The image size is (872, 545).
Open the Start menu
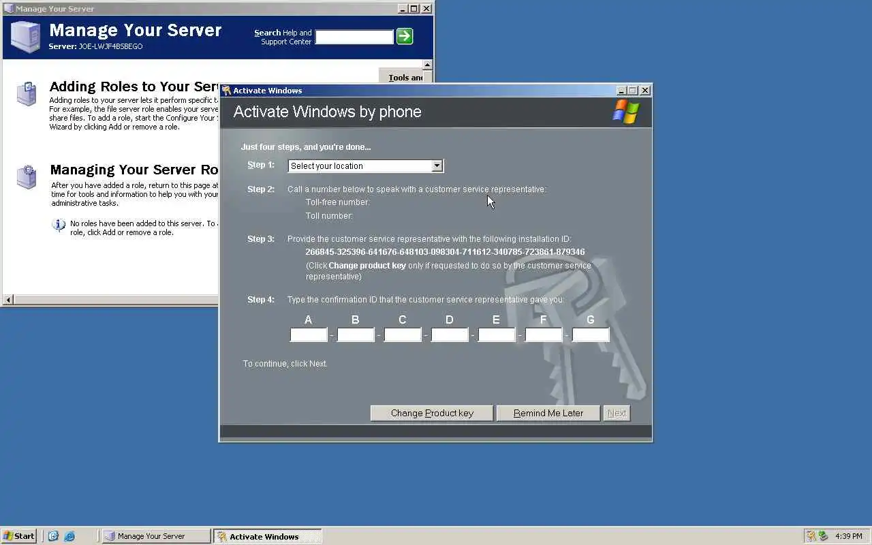click(x=19, y=536)
